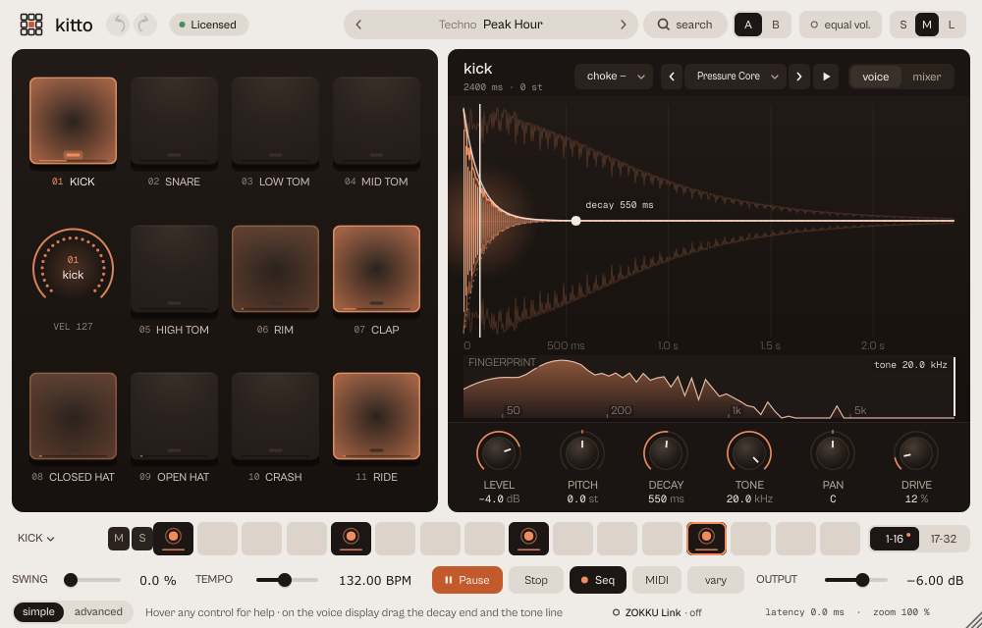This screenshot has height=628, width=982.
Task: Trigger the OPEN HAT pad
Action: coord(174,417)
